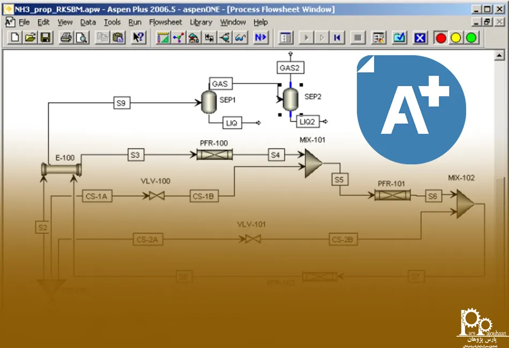Image resolution: width=509 pixels, height=348 pixels.
Task: Open the Flowsheet menu
Action: (x=166, y=22)
